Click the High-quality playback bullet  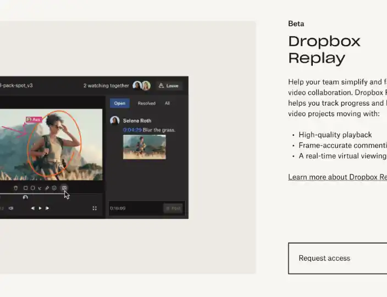[x=335, y=135]
